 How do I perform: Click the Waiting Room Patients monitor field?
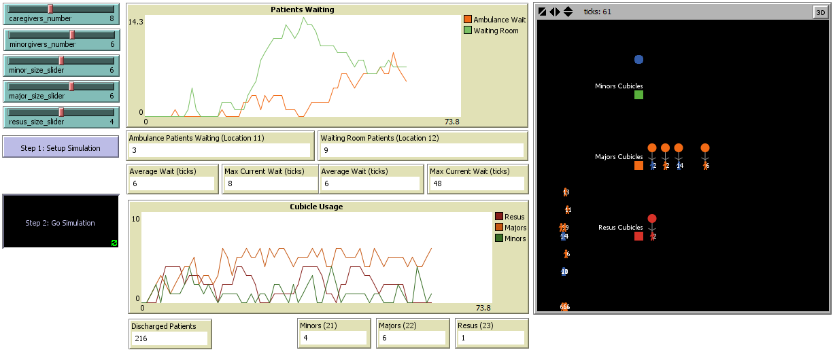[422, 150]
